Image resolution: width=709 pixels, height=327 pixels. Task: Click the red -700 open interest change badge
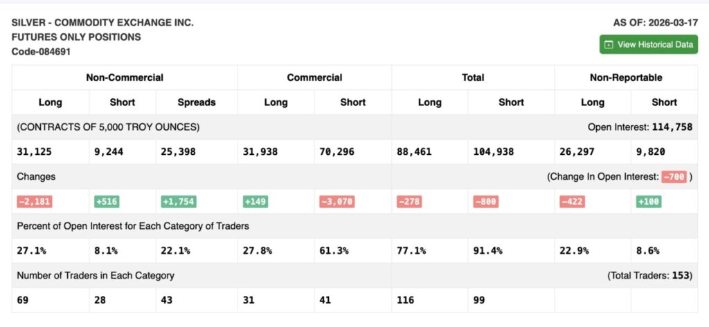(674, 177)
